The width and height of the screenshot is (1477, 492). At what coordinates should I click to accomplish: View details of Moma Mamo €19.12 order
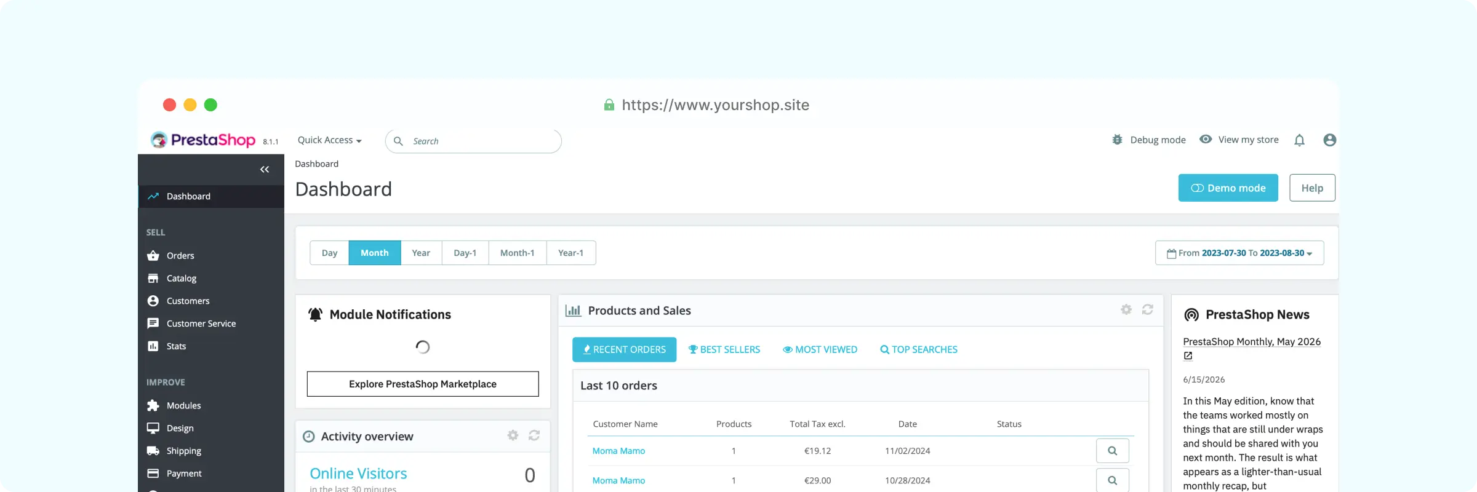[1113, 451]
